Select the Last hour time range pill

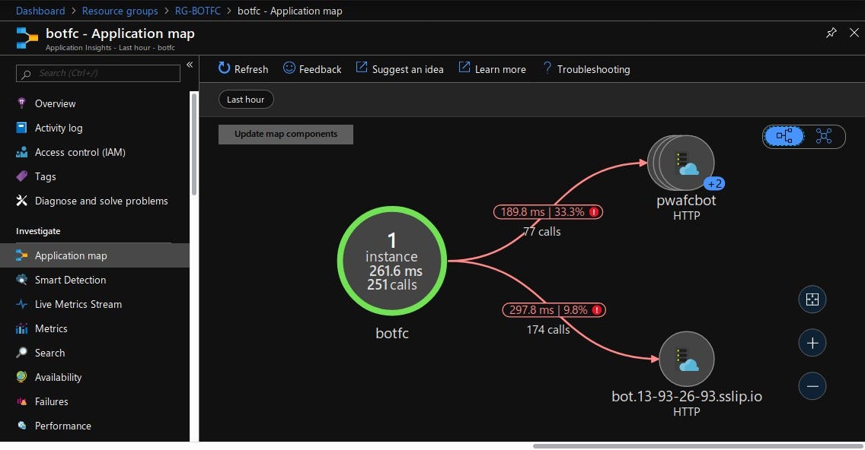[x=245, y=99]
